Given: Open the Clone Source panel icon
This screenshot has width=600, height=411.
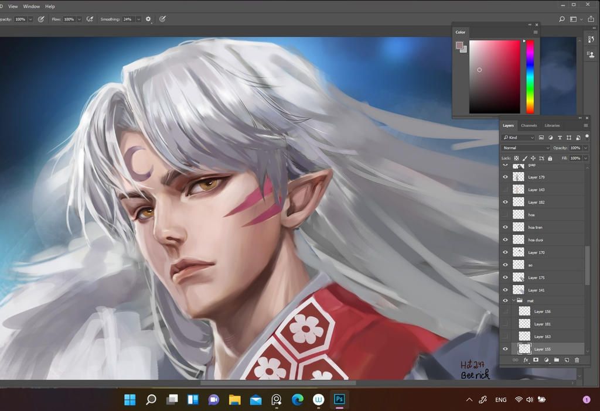Looking at the screenshot, I should (591, 54).
